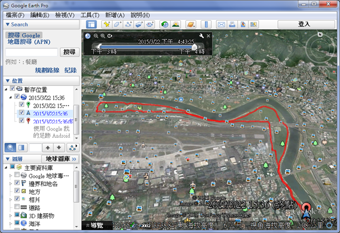The height and width of the screenshot is (233, 340).
Task: Zoom in the time slider range
Action: pos(103,36)
